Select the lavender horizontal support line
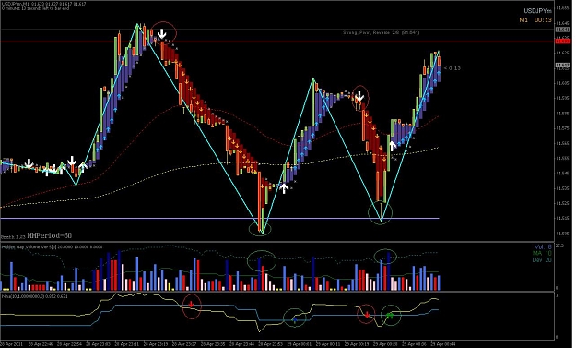This screenshot has width=576, height=348. [219, 218]
